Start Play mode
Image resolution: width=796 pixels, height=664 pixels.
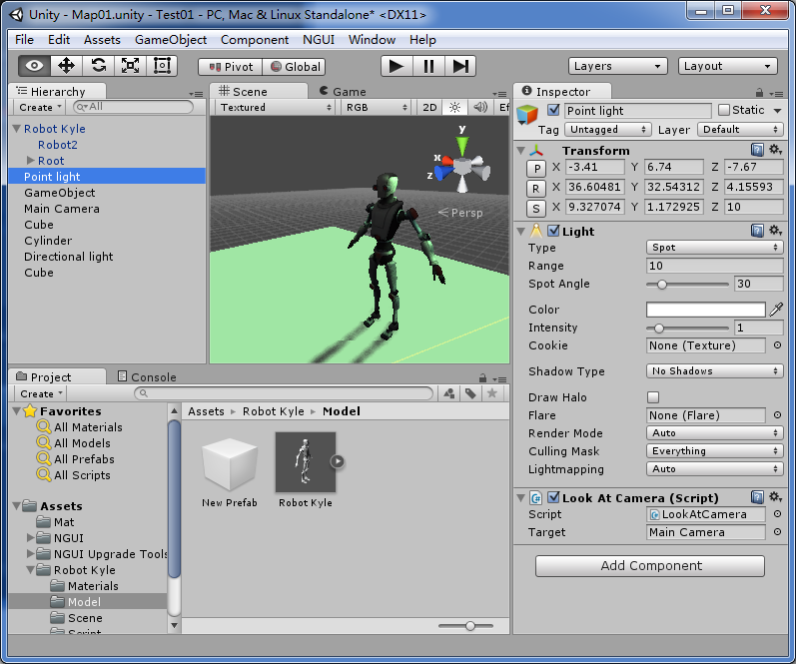point(397,66)
